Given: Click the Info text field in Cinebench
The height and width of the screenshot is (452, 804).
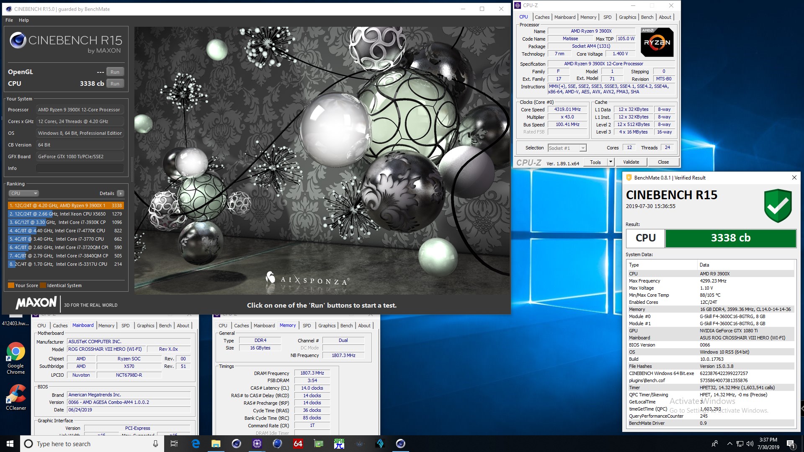Looking at the screenshot, I should point(80,168).
